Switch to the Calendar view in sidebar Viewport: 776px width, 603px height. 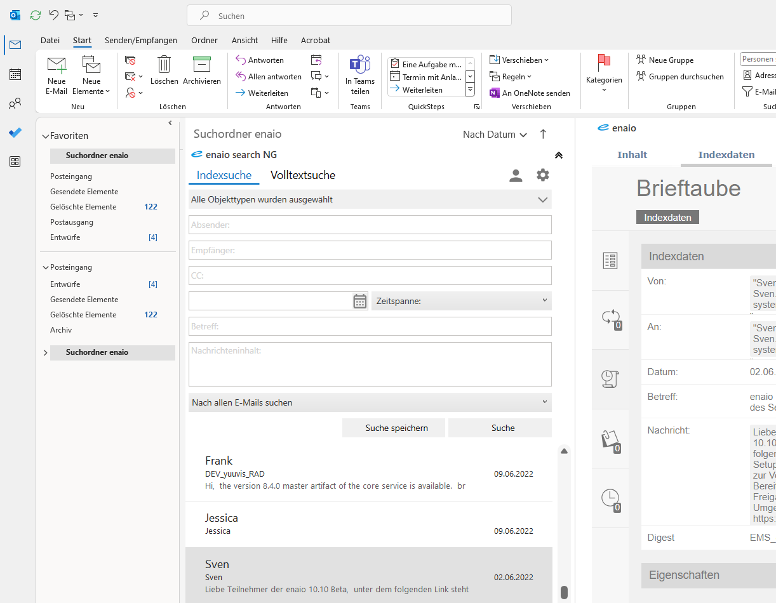click(x=15, y=74)
